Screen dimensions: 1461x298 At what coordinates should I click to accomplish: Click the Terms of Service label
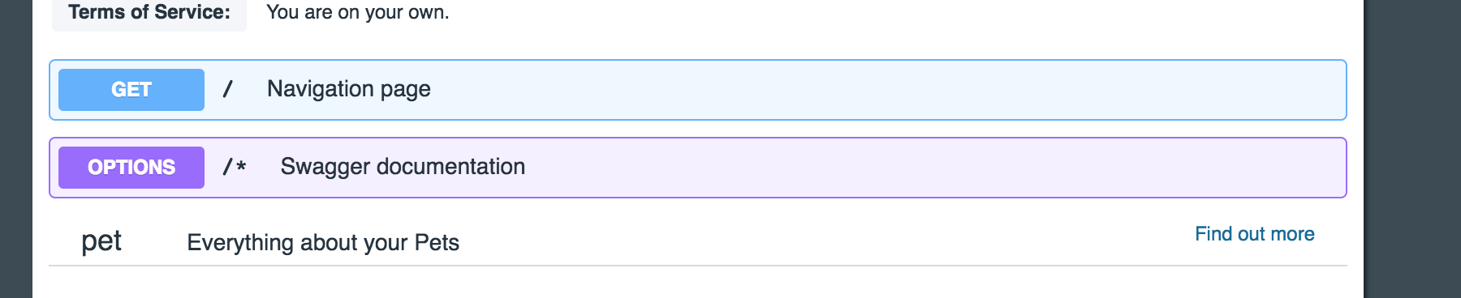[149, 12]
